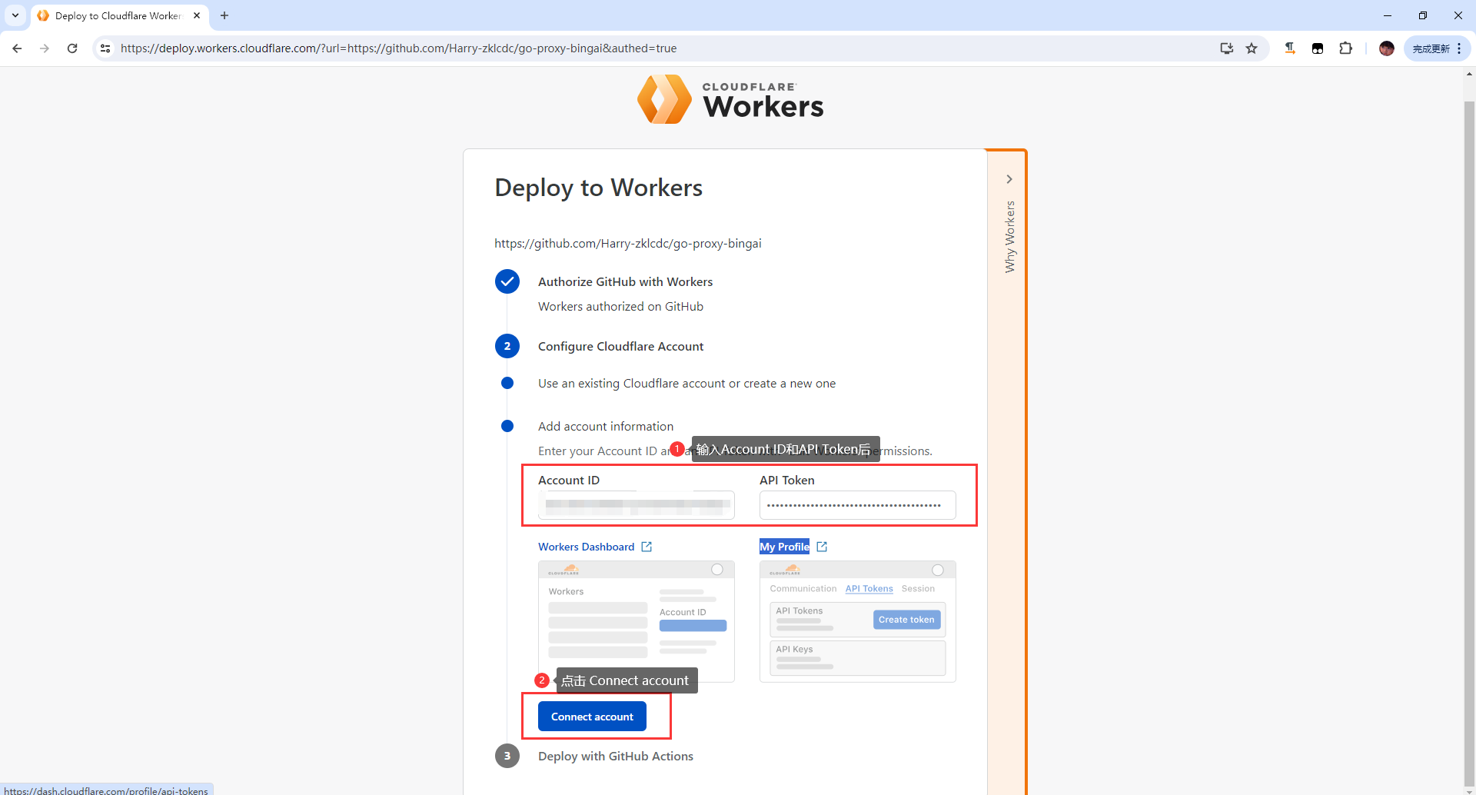Click the Add account information text

point(606,427)
